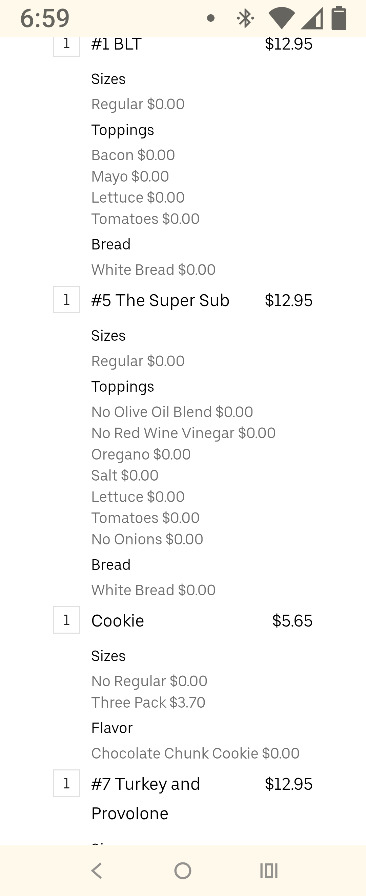
Task: Tap the cellular signal strength icon
Action: 312,18
